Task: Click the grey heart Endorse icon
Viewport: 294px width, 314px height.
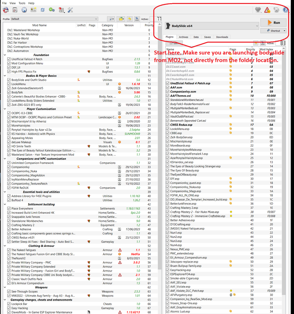Action: [x=258, y=10]
